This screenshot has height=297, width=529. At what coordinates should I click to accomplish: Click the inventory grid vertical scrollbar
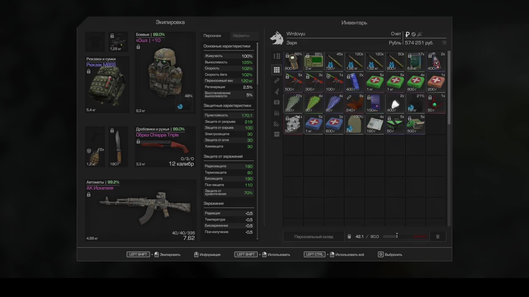point(449,88)
